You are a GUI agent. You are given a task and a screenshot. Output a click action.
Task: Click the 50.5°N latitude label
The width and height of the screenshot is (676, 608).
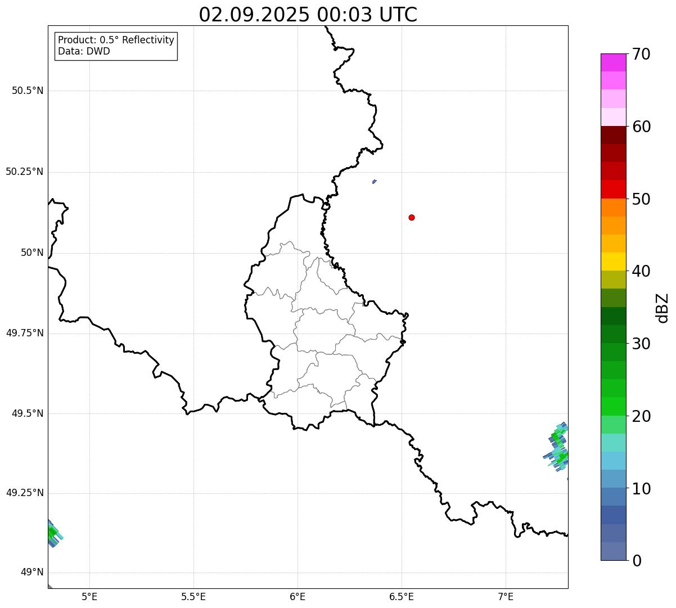[28, 91]
